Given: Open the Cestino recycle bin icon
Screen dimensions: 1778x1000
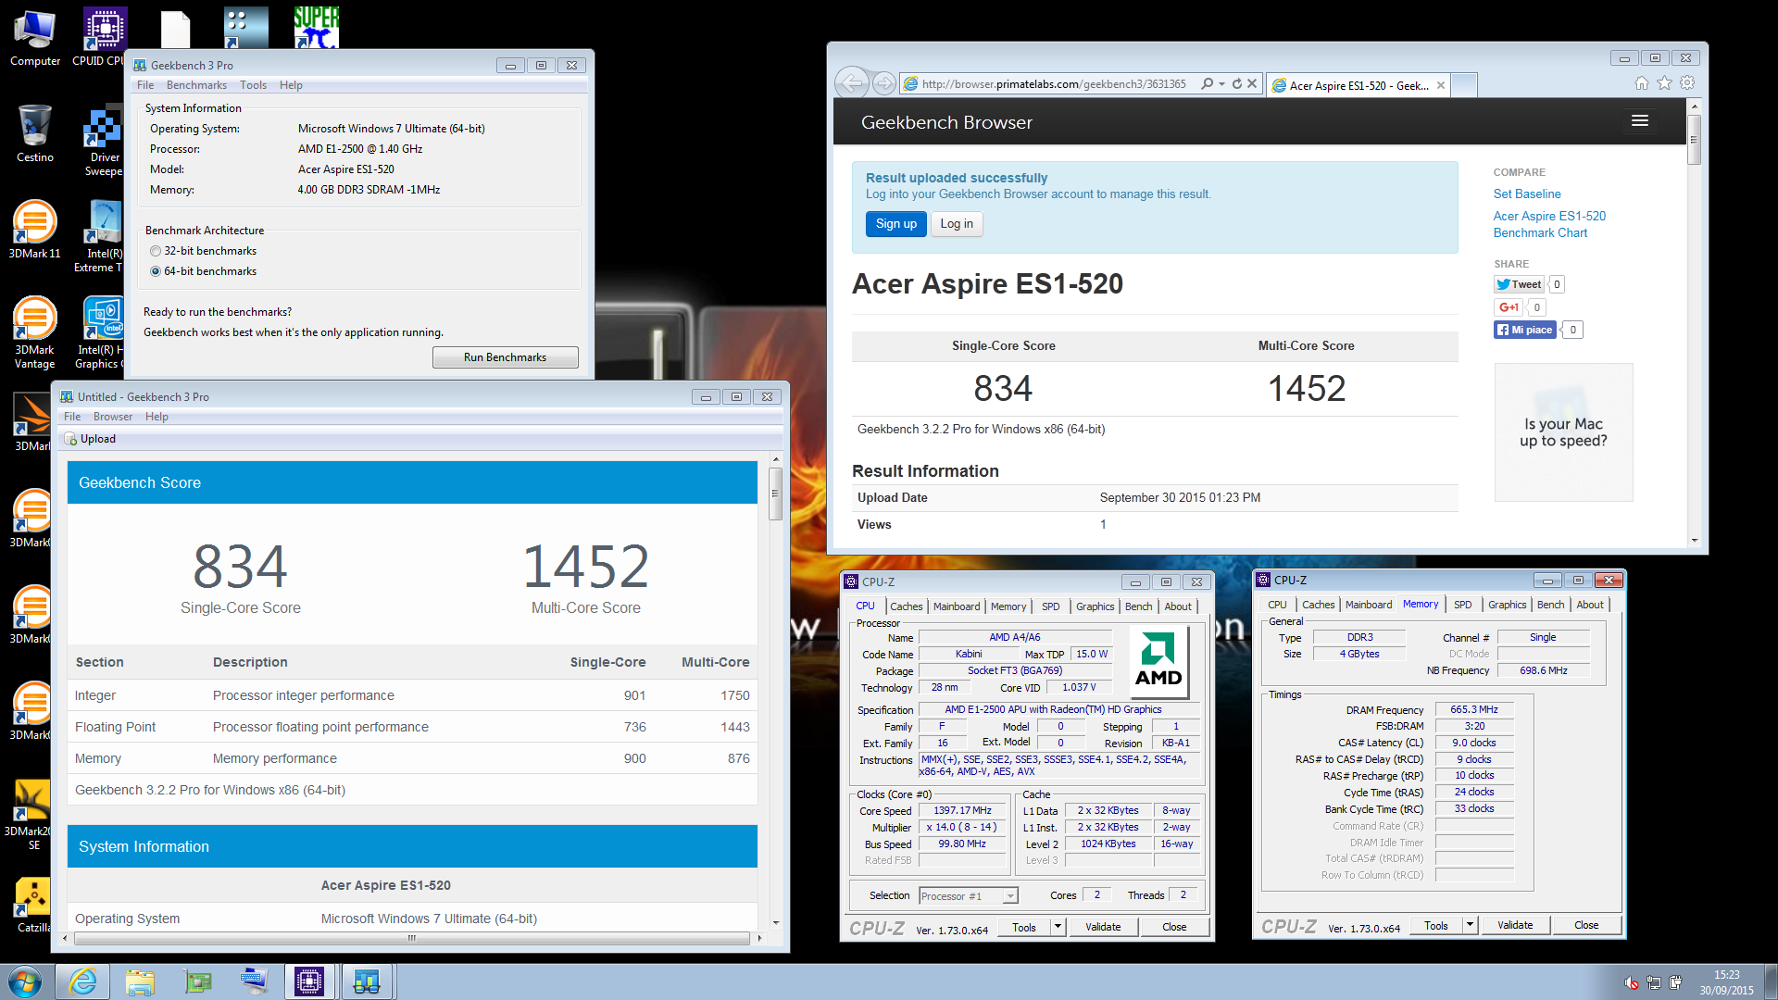Looking at the screenshot, I should click(x=34, y=134).
